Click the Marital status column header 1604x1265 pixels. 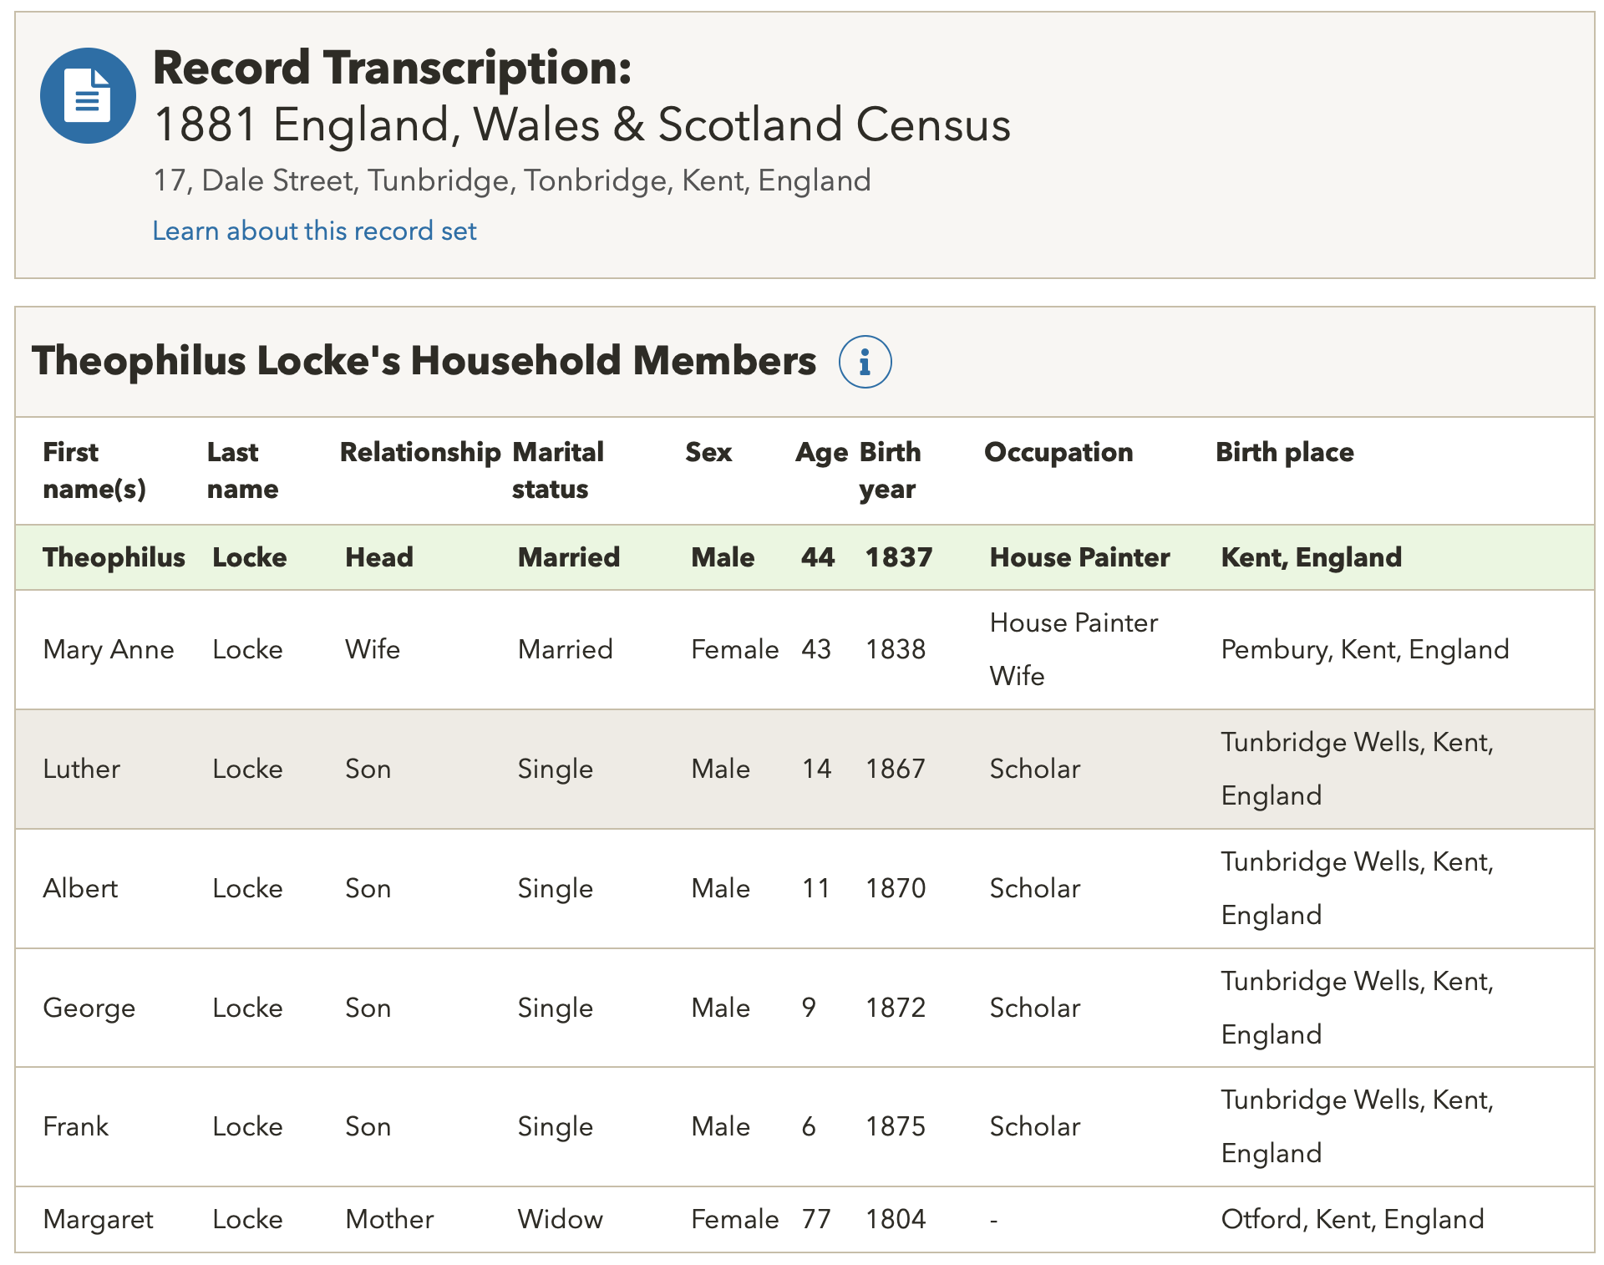[557, 470]
